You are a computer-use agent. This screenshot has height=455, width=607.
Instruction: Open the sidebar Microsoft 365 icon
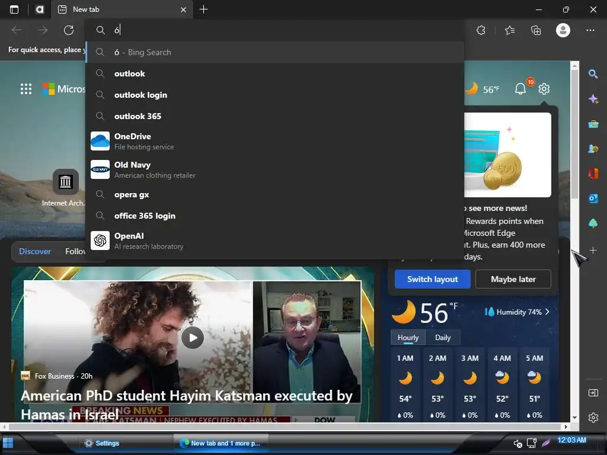click(x=593, y=174)
